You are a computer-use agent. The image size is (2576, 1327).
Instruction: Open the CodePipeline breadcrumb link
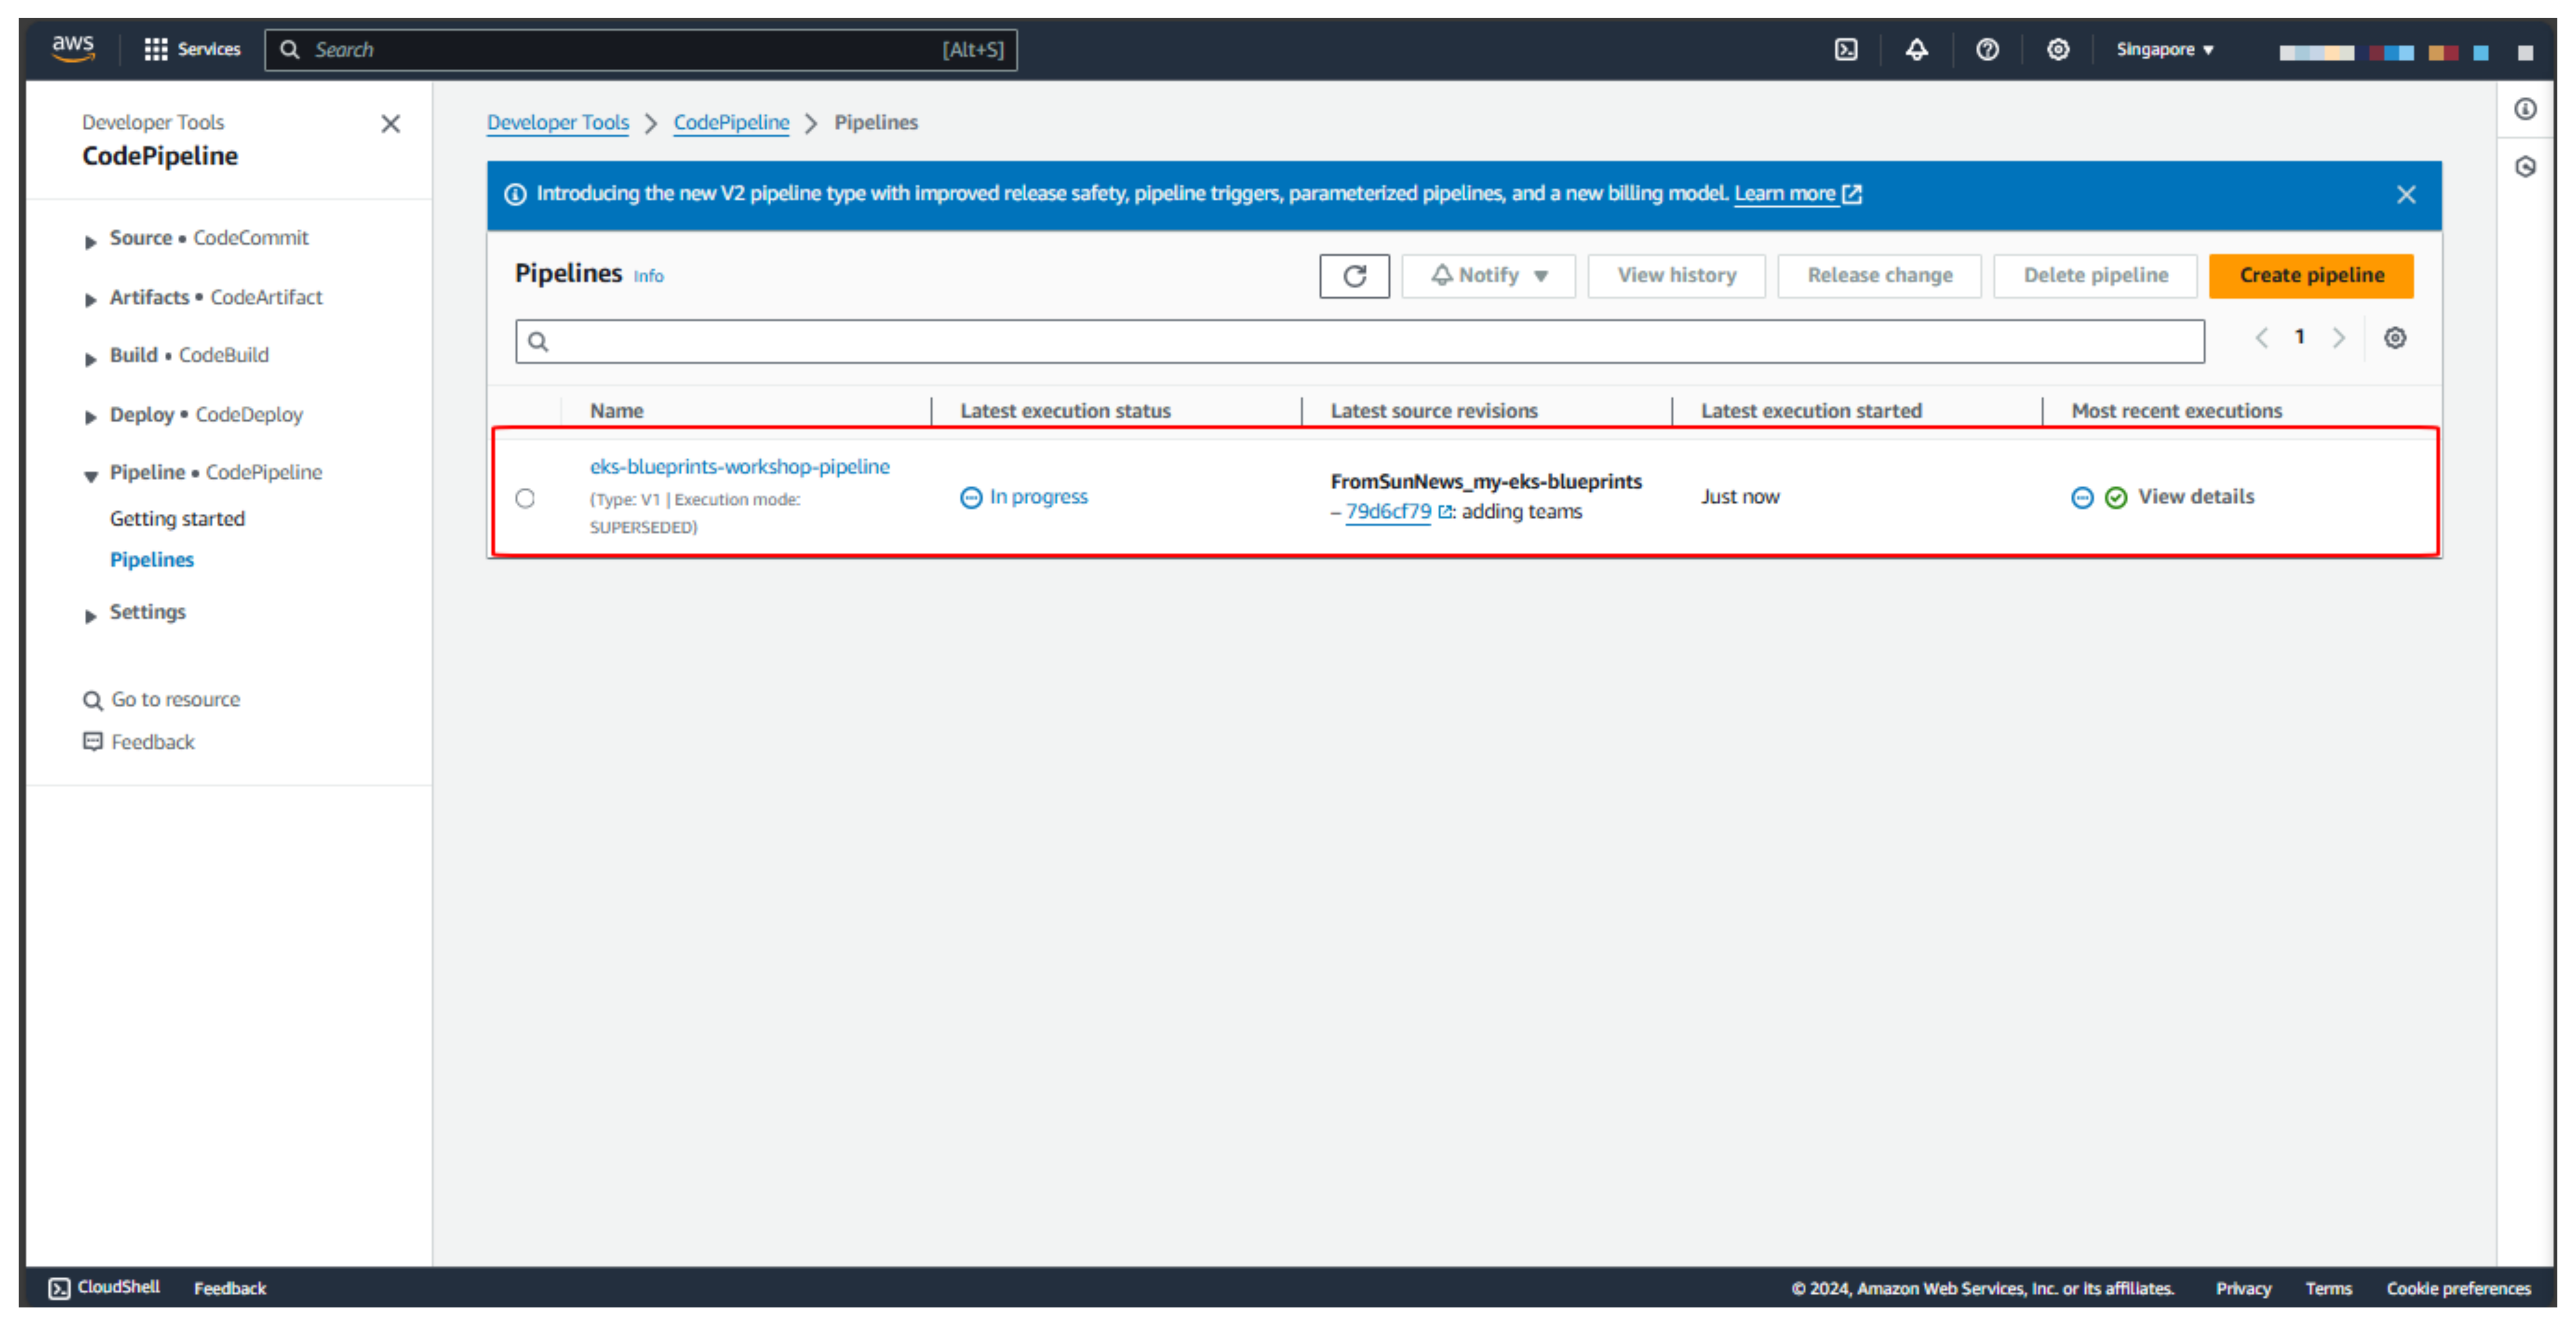[731, 122]
